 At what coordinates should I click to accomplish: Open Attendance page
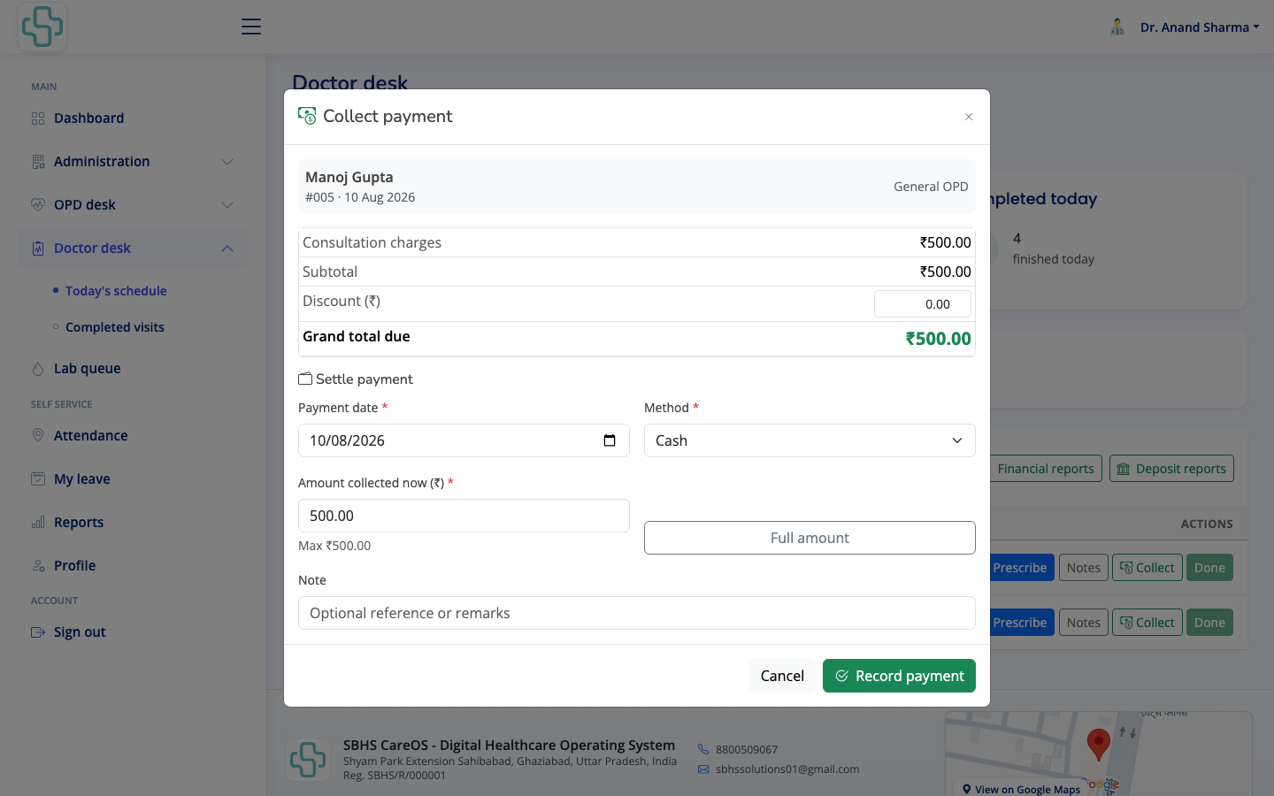pyautogui.click(x=90, y=436)
